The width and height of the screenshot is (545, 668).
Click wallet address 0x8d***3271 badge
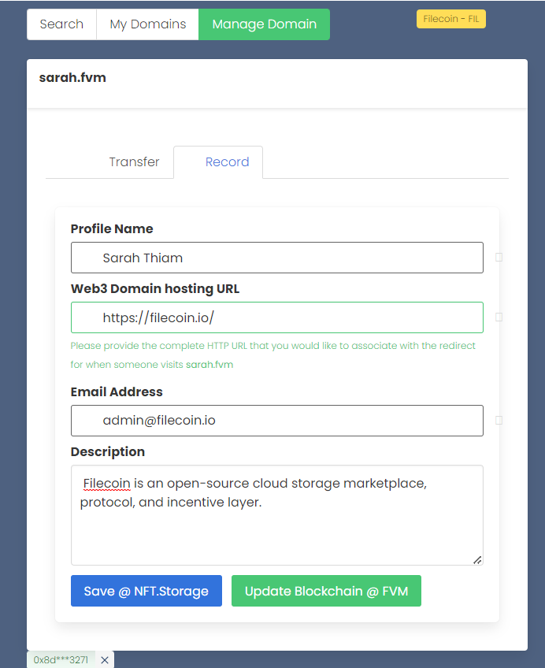(61, 659)
